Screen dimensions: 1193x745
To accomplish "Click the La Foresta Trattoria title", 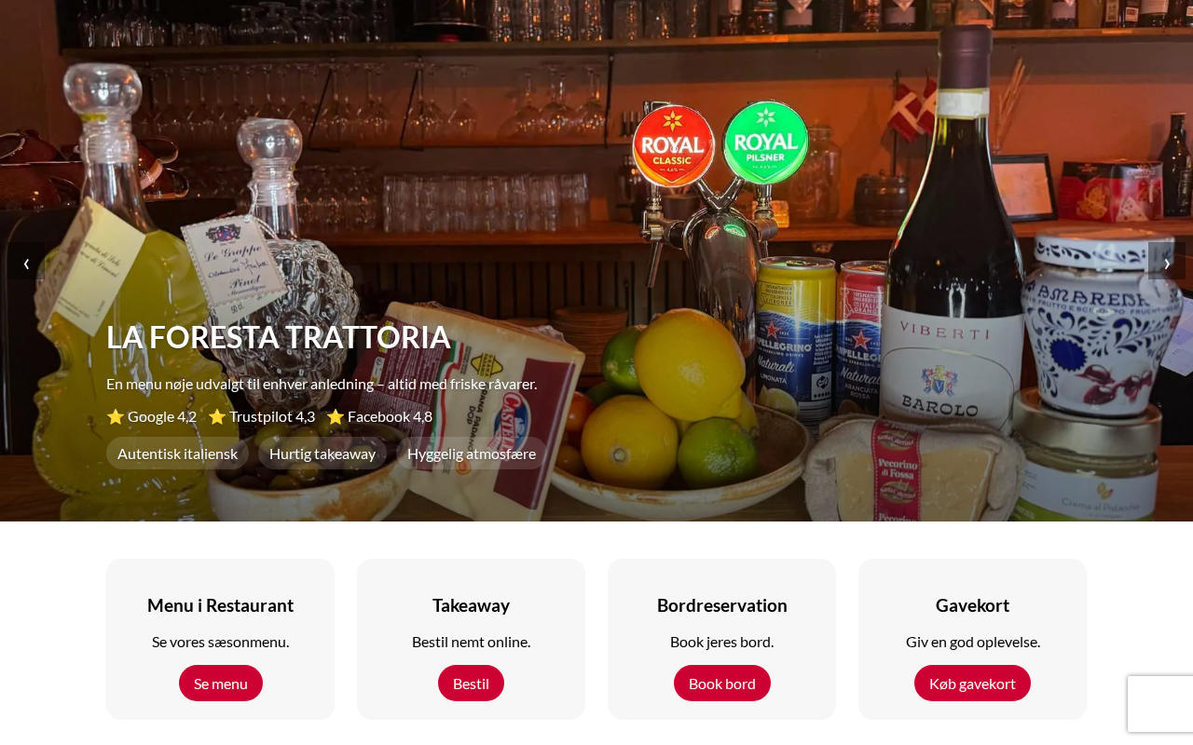I will [279, 337].
